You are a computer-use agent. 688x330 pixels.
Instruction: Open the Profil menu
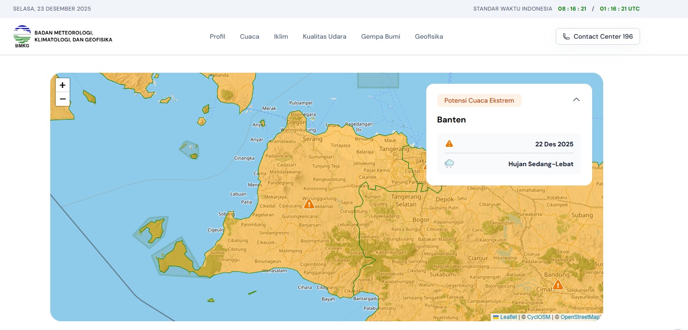(x=218, y=36)
